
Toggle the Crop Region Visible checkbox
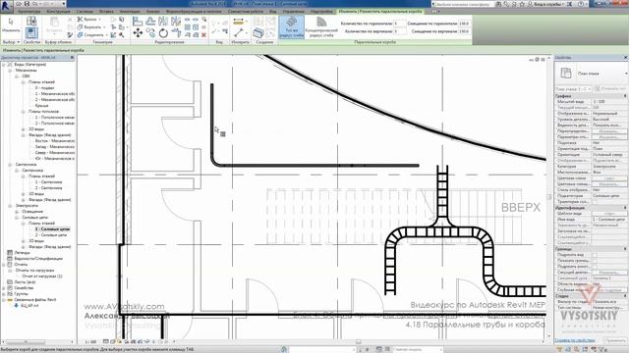(x=595, y=261)
